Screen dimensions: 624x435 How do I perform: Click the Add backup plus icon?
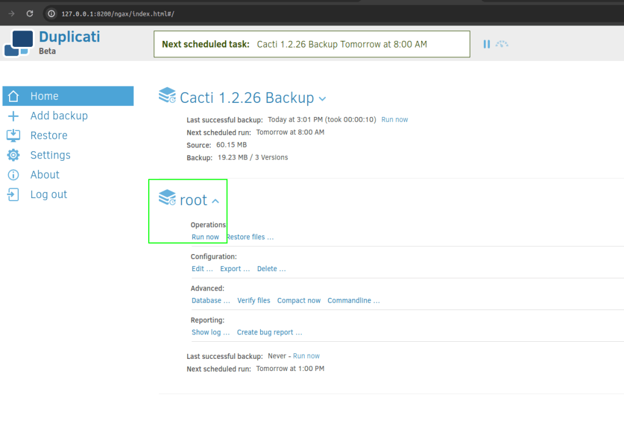tap(13, 116)
